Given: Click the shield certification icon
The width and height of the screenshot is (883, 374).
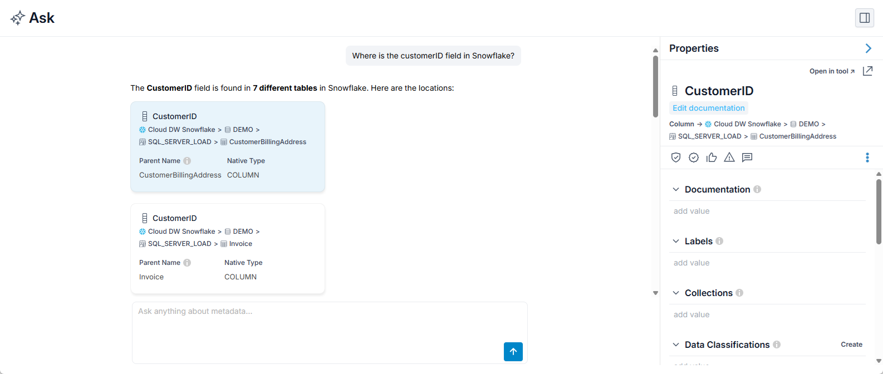Looking at the screenshot, I should coord(676,158).
